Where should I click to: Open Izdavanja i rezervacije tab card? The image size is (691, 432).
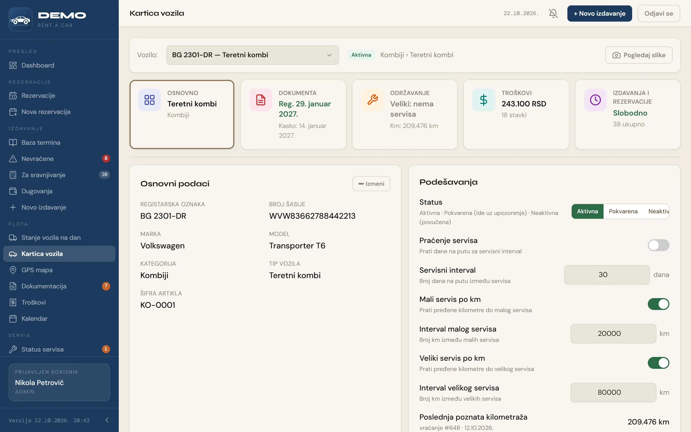tap(628, 114)
